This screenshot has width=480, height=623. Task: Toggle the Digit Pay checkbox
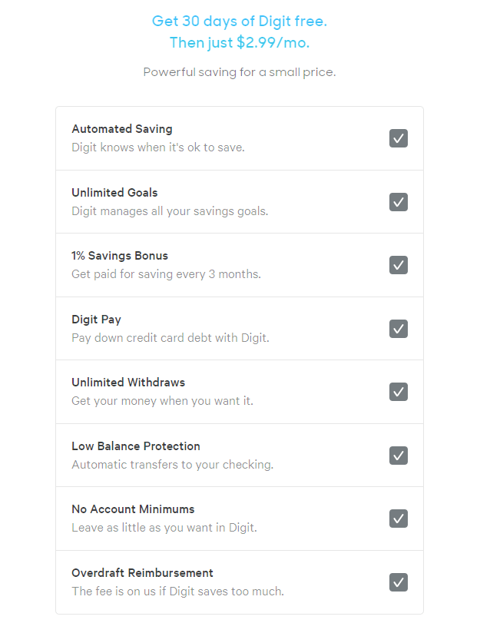tap(398, 329)
